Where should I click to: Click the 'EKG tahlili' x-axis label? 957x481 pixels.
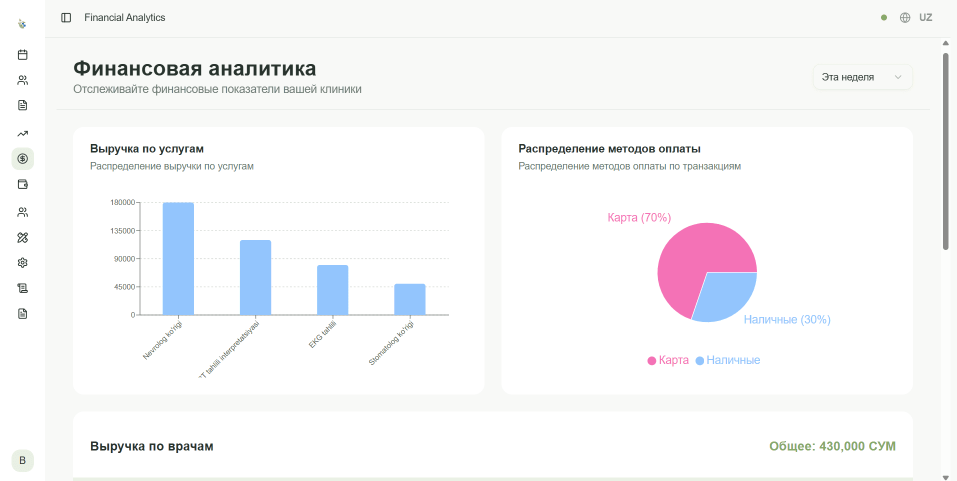322,334
